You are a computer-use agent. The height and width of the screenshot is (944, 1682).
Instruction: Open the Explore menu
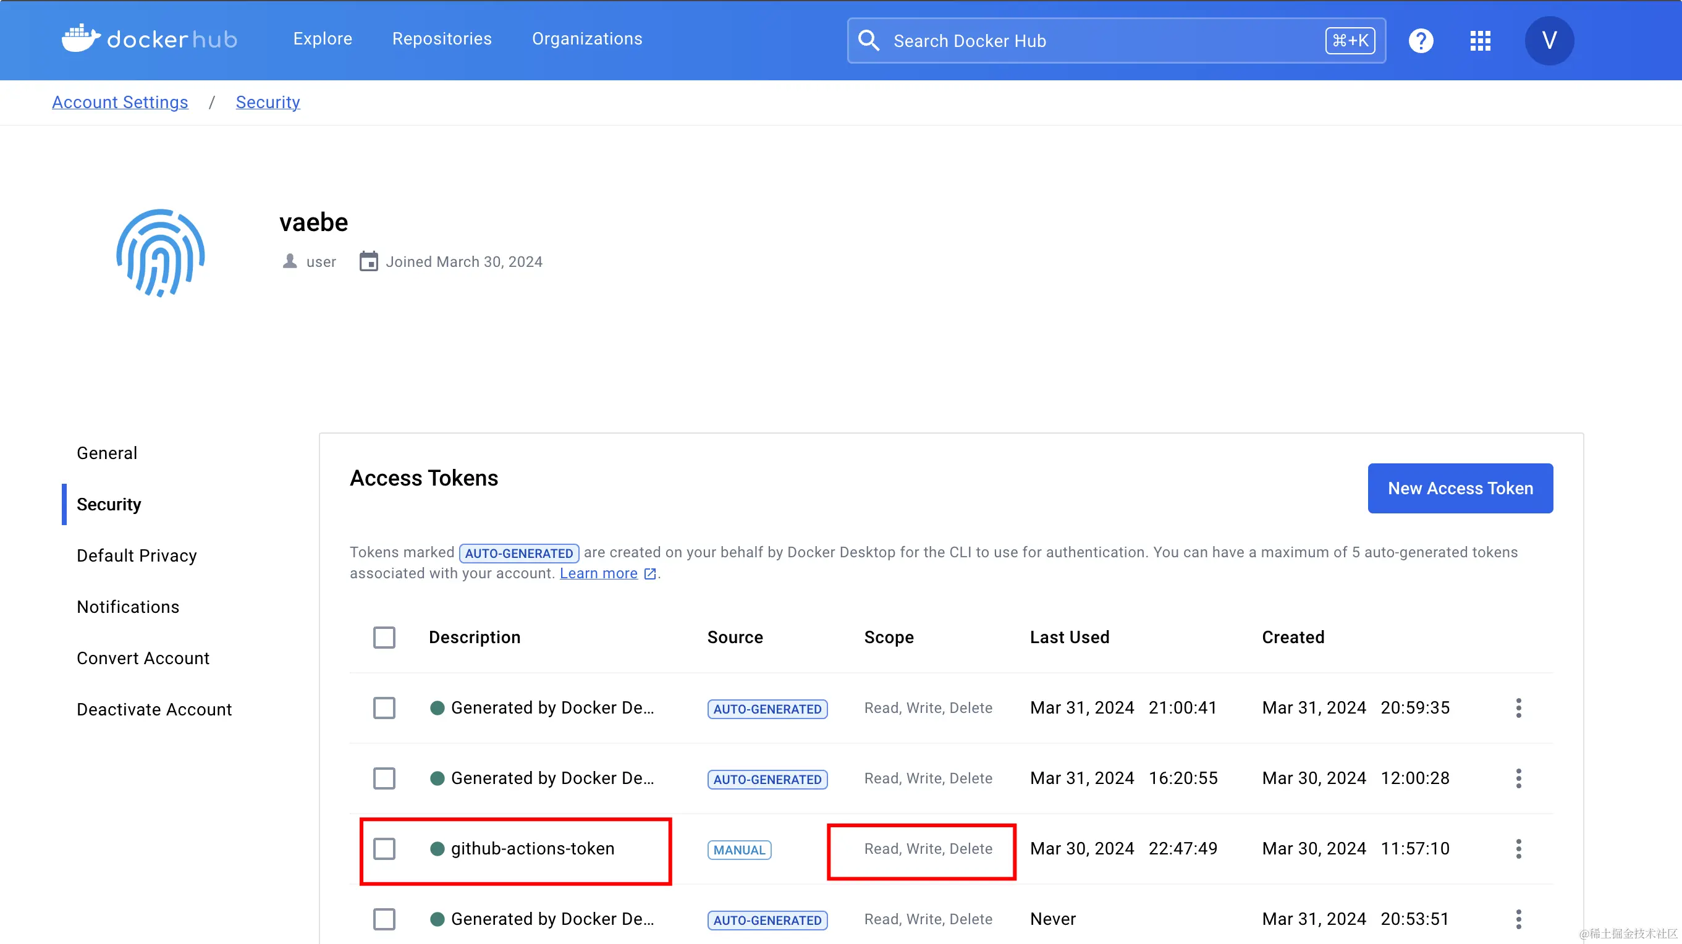pyautogui.click(x=323, y=39)
